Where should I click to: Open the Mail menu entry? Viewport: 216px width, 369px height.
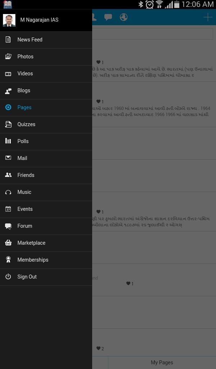point(22,158)
